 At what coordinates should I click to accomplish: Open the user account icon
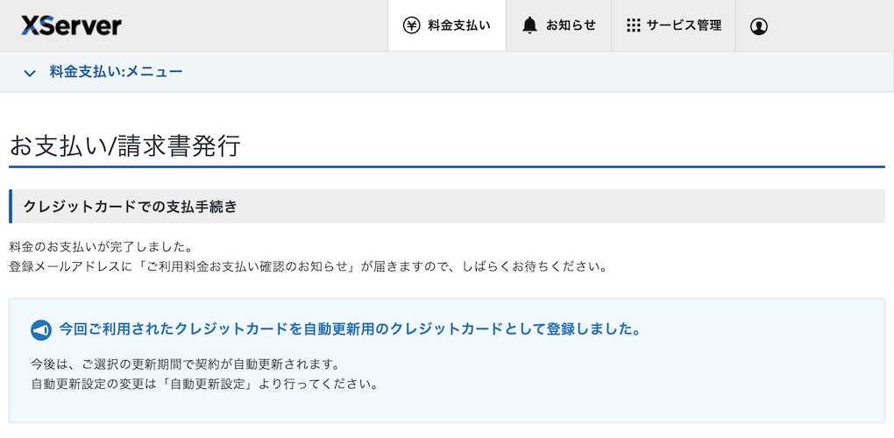point(759,26)
